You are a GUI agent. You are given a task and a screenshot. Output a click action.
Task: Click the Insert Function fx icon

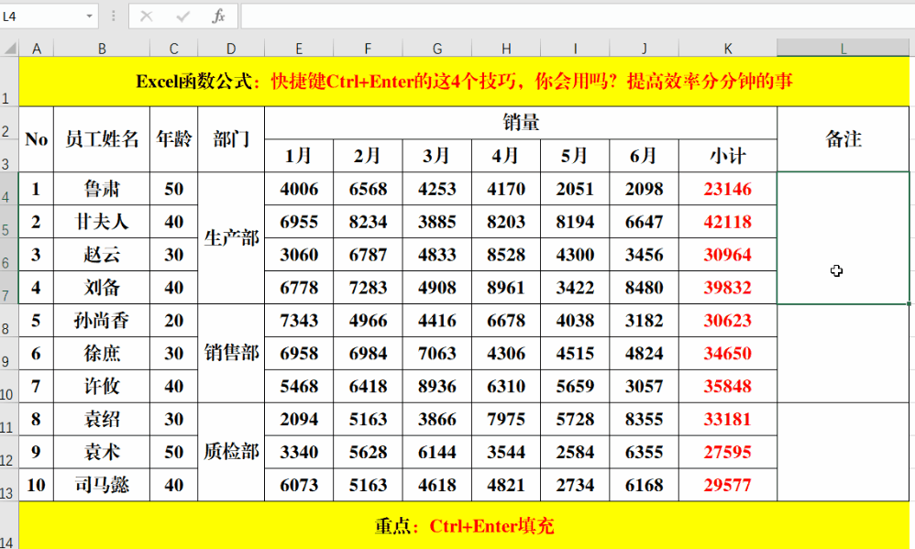point(218,16)
